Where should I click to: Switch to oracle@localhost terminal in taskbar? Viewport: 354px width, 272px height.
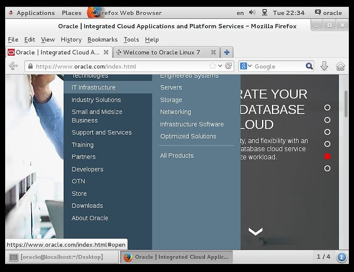[62, 257]
